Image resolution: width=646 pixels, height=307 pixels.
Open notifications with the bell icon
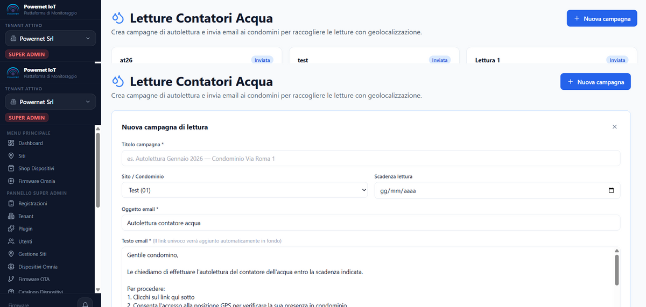click(85, 304)
